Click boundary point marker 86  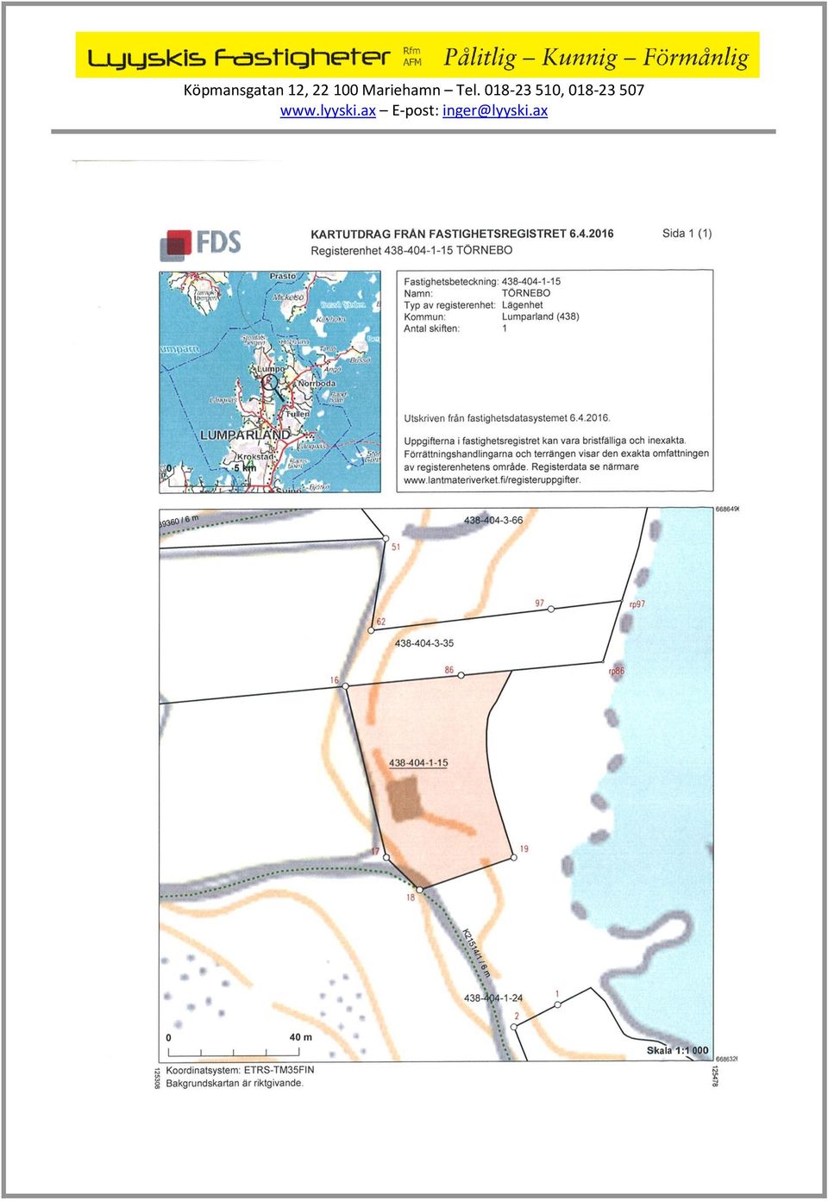point(461,674)
